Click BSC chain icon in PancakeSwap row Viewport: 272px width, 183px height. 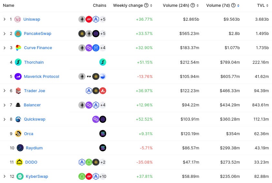pyautogui.click(x=82, y=34)
